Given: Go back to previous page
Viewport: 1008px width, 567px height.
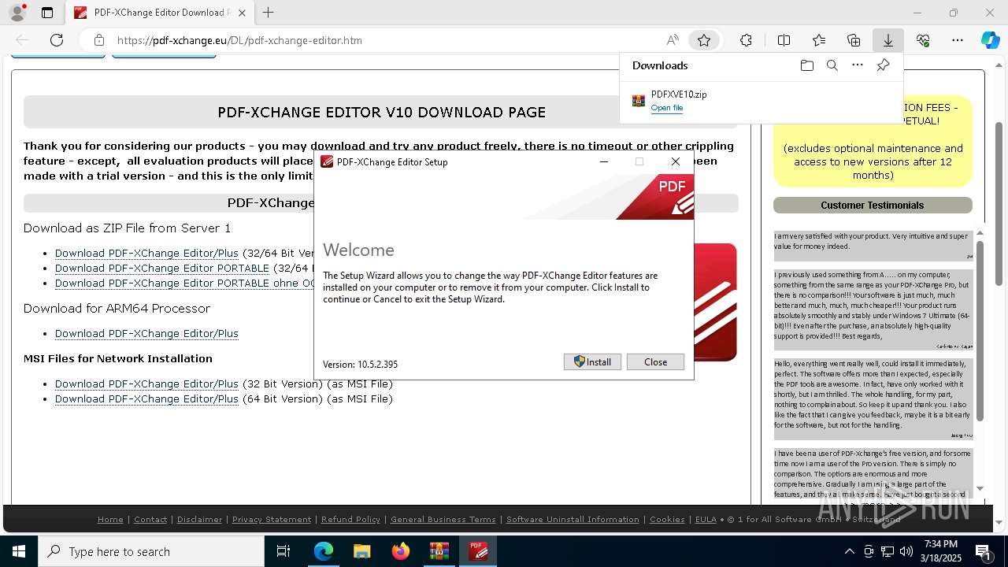Looking at the screenshot, I should point(22,40).
